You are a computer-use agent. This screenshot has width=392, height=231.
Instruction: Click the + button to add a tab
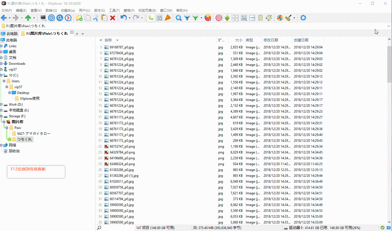pyautogui.click(x=76, y=33)
